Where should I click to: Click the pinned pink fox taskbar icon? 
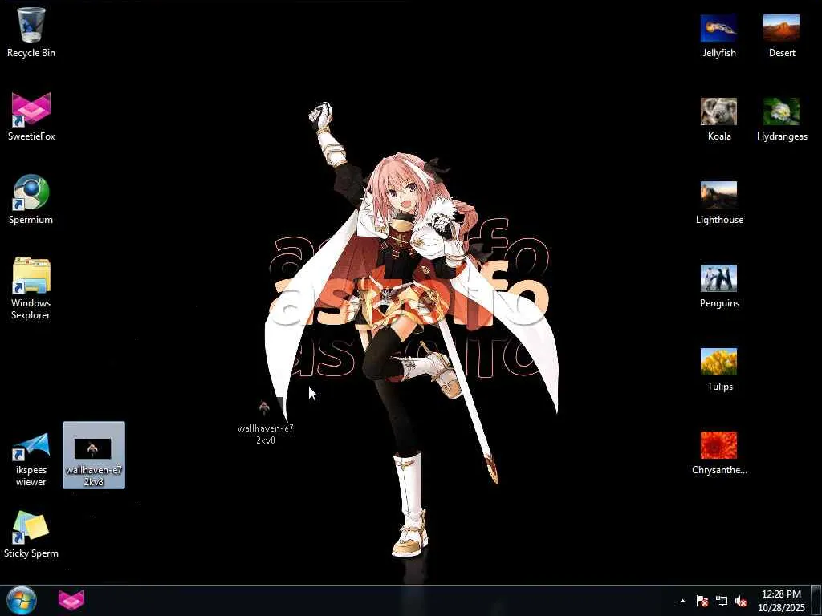71,600
